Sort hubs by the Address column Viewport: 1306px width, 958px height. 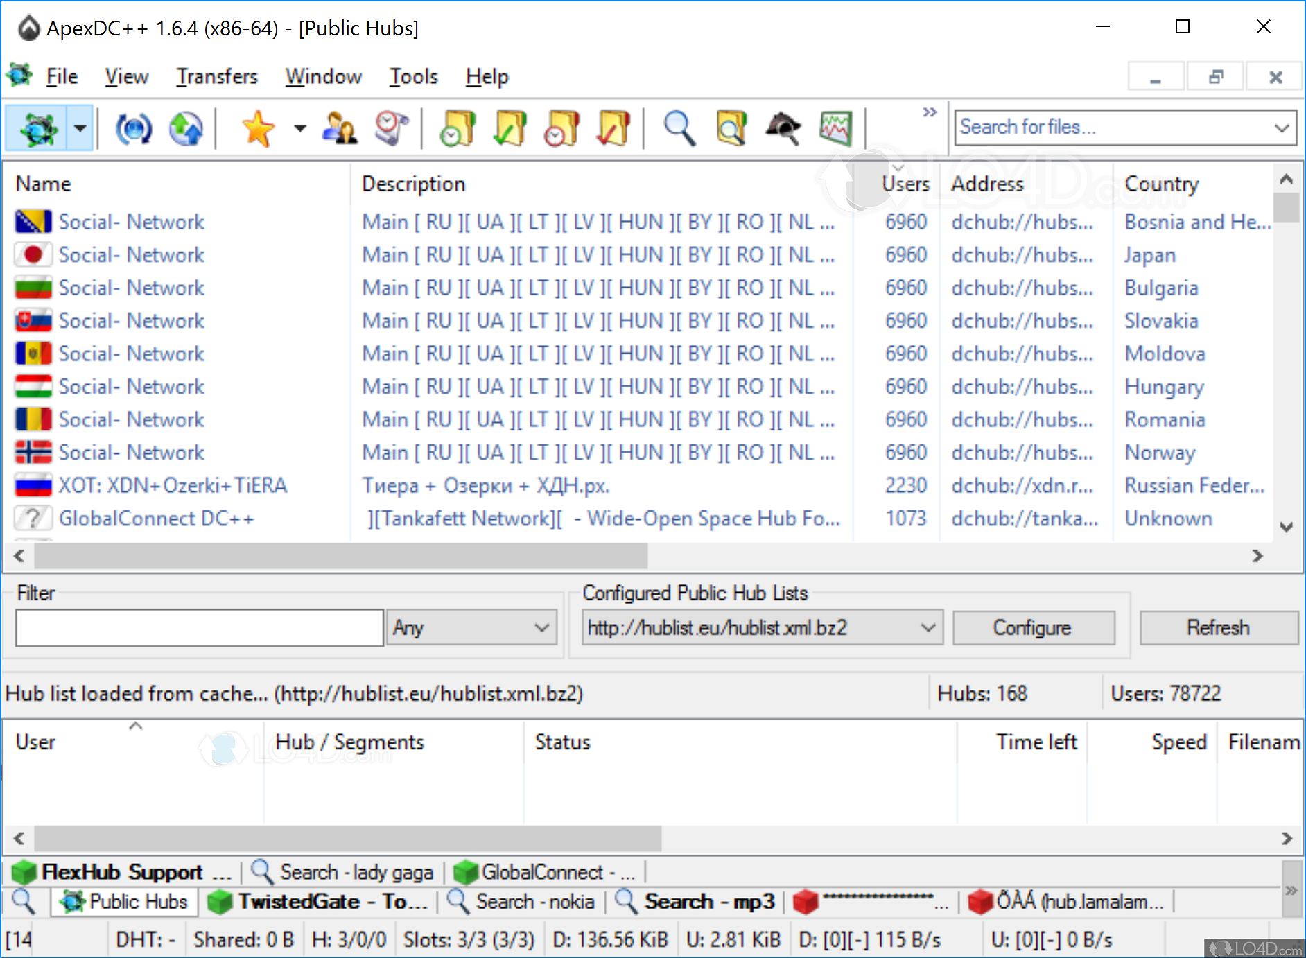(1027, 184)
